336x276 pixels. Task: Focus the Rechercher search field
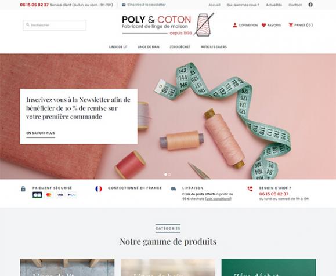[x=55, y=25]
